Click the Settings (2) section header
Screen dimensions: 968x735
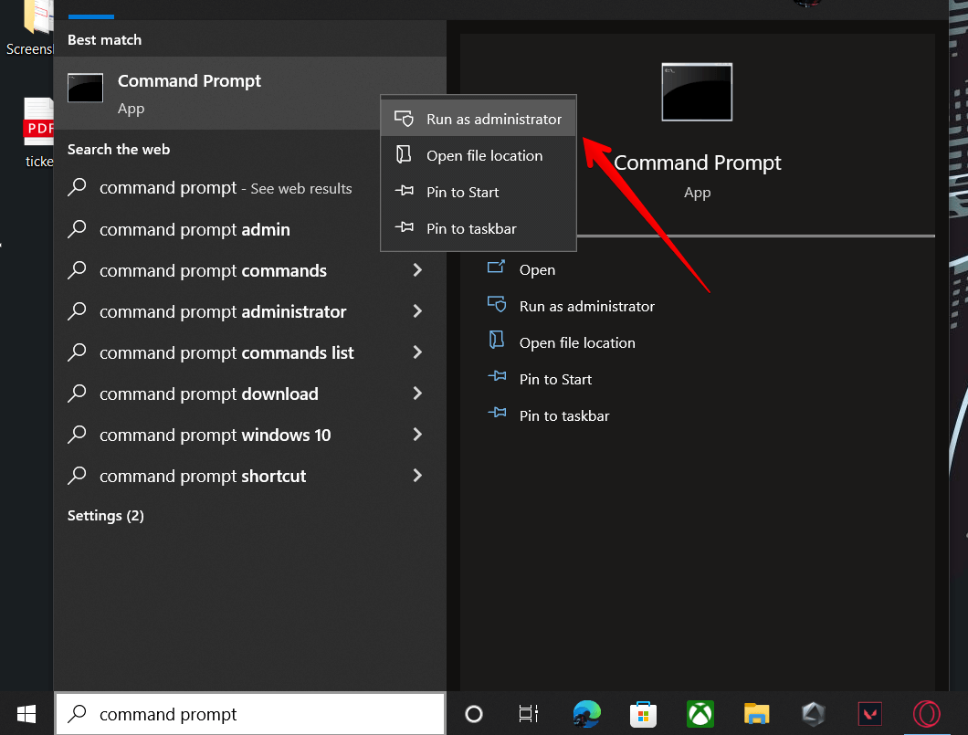click(x=106, y=516)
